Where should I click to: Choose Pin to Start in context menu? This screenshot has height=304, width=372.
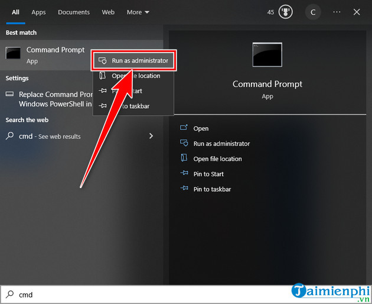click(133, 91)
